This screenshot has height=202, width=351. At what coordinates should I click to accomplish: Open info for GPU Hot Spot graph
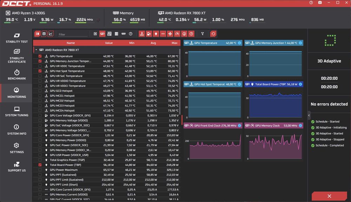[239, 84]
